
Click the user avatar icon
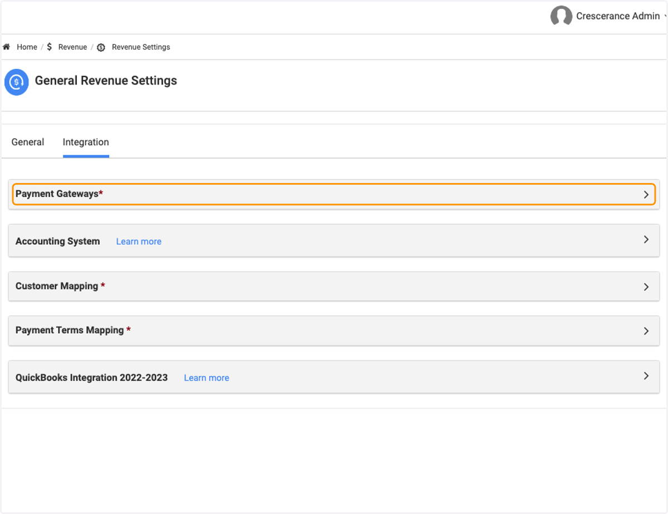pyautogui.click(x=561, y=16)
